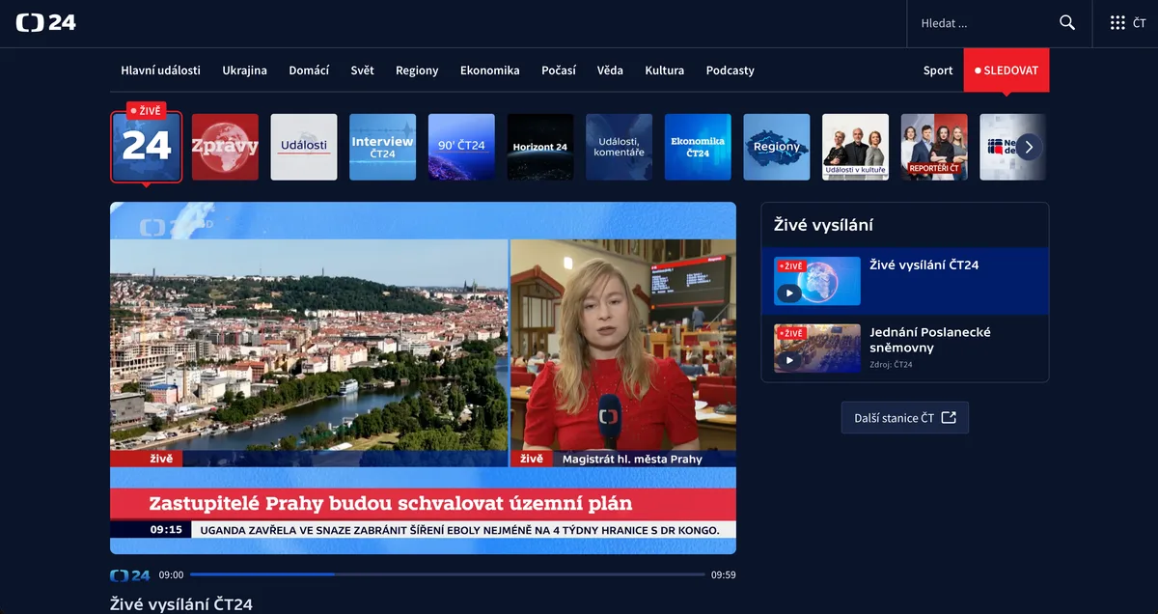Open the Ukrajina section
1158x614 pixels.
(244, 70)
